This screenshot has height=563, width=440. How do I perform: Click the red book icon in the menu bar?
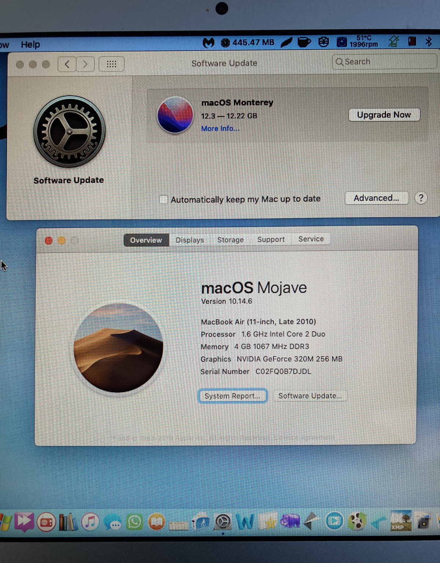(x=412, y=41)
